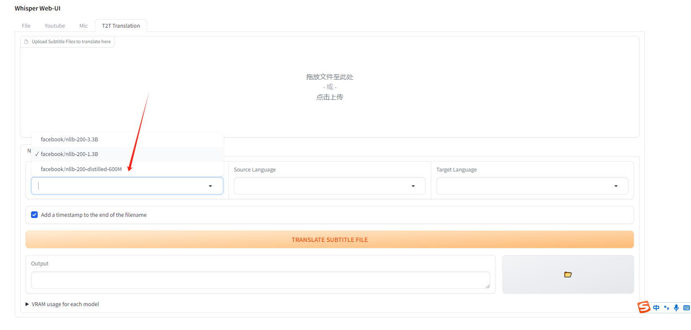Click the Output text field
691x330 pixels.
[260, 280]
